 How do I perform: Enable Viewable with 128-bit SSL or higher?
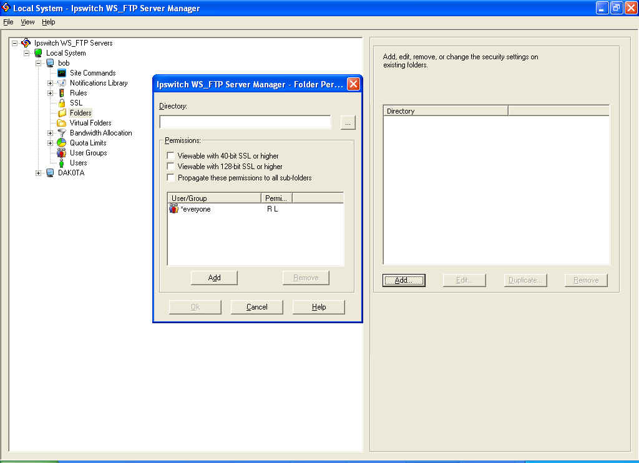(171, 166)
